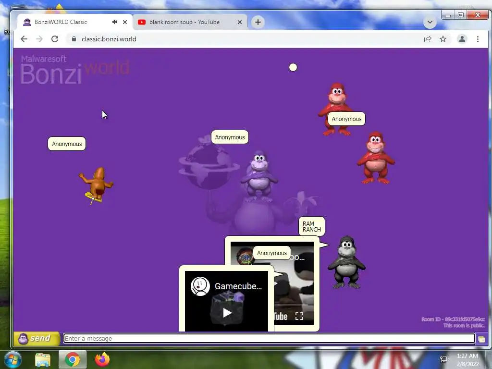View site security lock info
The image size is (492, 369).
[74, 39]
